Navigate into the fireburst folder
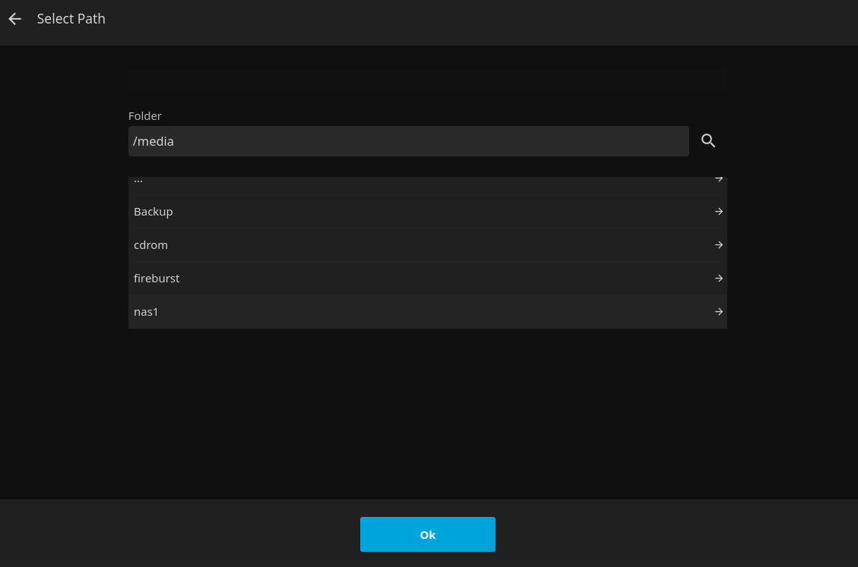This screenshot has height=567, width=858. click(x=157, y=279)
